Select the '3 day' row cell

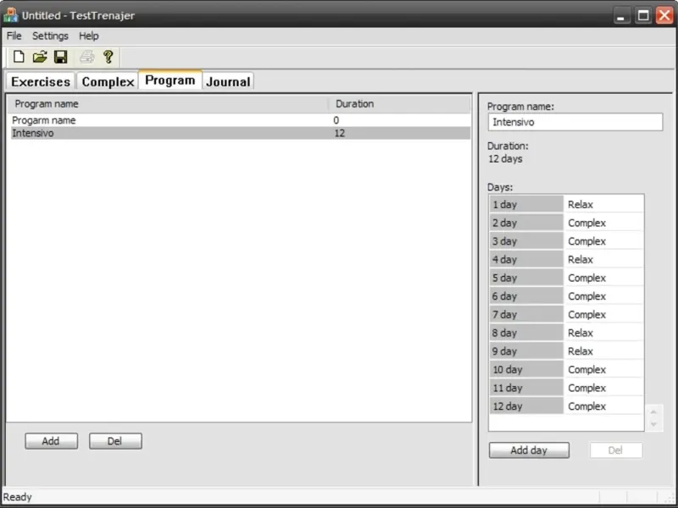(526, 241)
